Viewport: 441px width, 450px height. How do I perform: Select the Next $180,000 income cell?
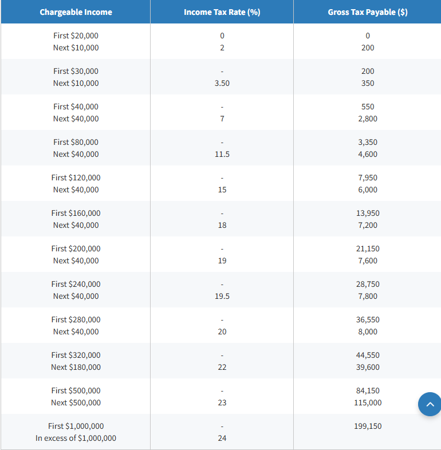(76, 367)
